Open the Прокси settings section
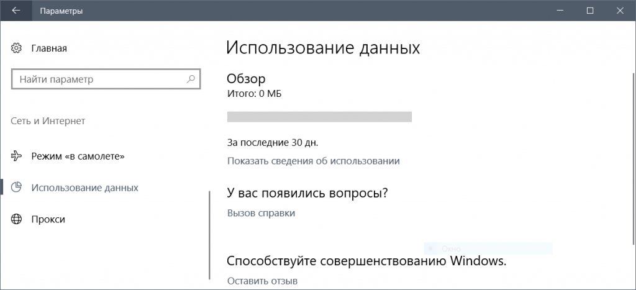Screen dimensions: 636x290 tap(48, 219)
